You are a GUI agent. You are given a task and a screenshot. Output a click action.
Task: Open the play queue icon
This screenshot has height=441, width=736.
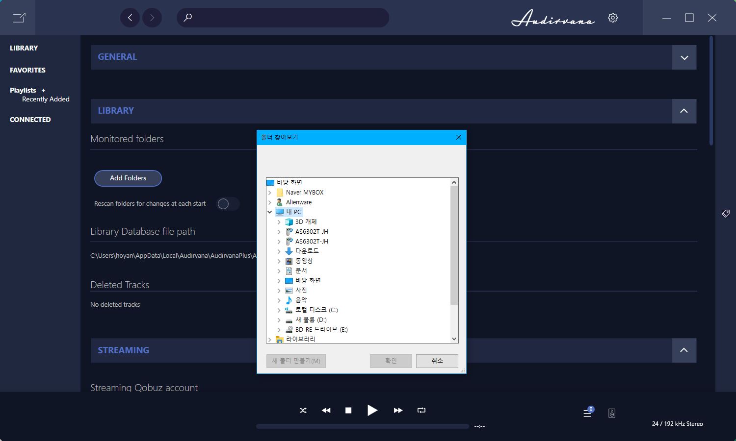click(x=588, y=413)
